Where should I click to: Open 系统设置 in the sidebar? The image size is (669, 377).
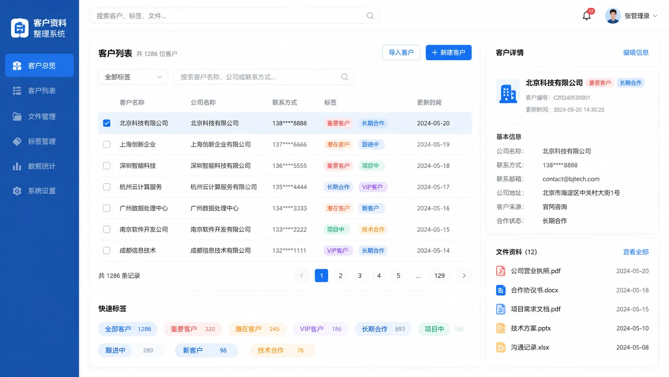39,191
